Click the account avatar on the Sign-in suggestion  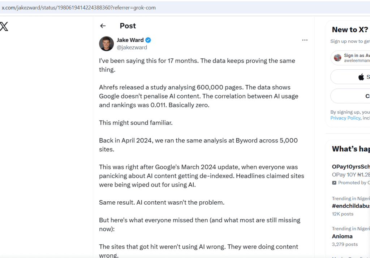click(337, 58)
